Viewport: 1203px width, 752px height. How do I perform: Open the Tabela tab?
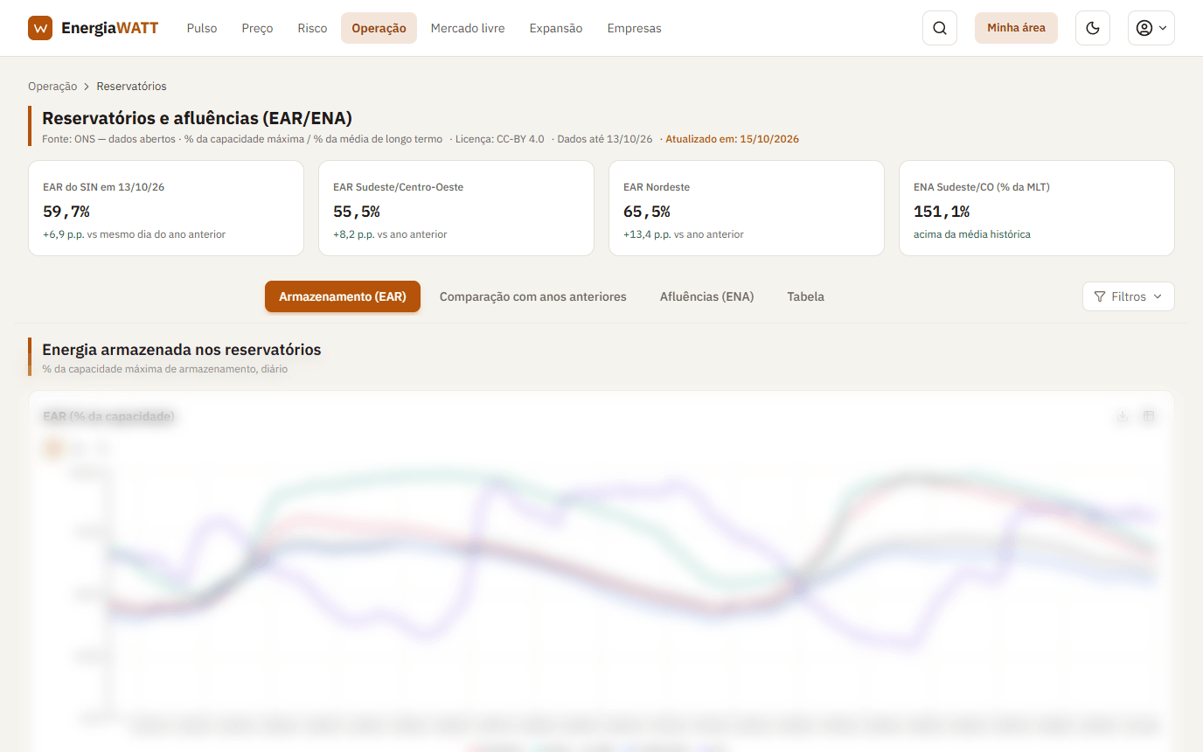coord(805,296)
